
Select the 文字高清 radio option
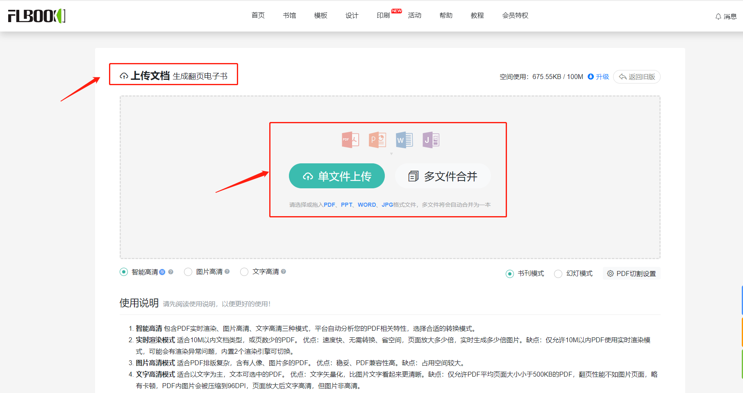click(x=244, y=272)
